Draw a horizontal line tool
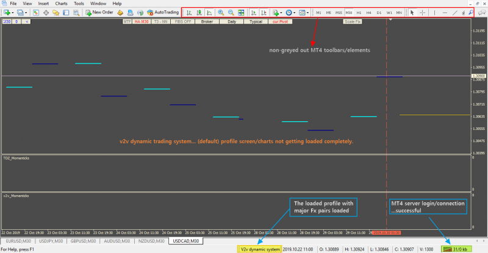Screen dimensions: 488x253 [x=445, y=13]
